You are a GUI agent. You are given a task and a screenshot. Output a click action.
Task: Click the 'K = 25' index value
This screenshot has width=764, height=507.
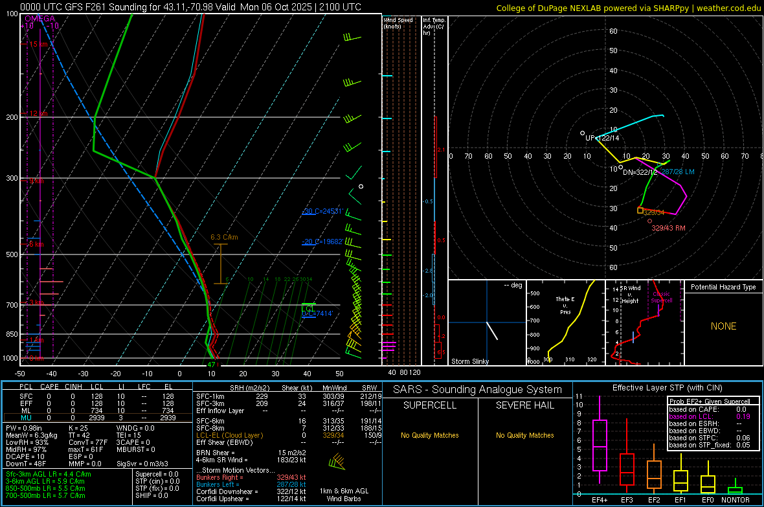tap(78, 428)
